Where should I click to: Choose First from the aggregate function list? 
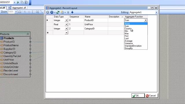click(x=136, y=36)
